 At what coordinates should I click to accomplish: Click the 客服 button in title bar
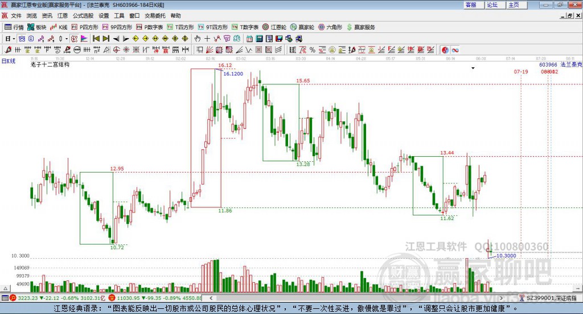coord(473,5)
